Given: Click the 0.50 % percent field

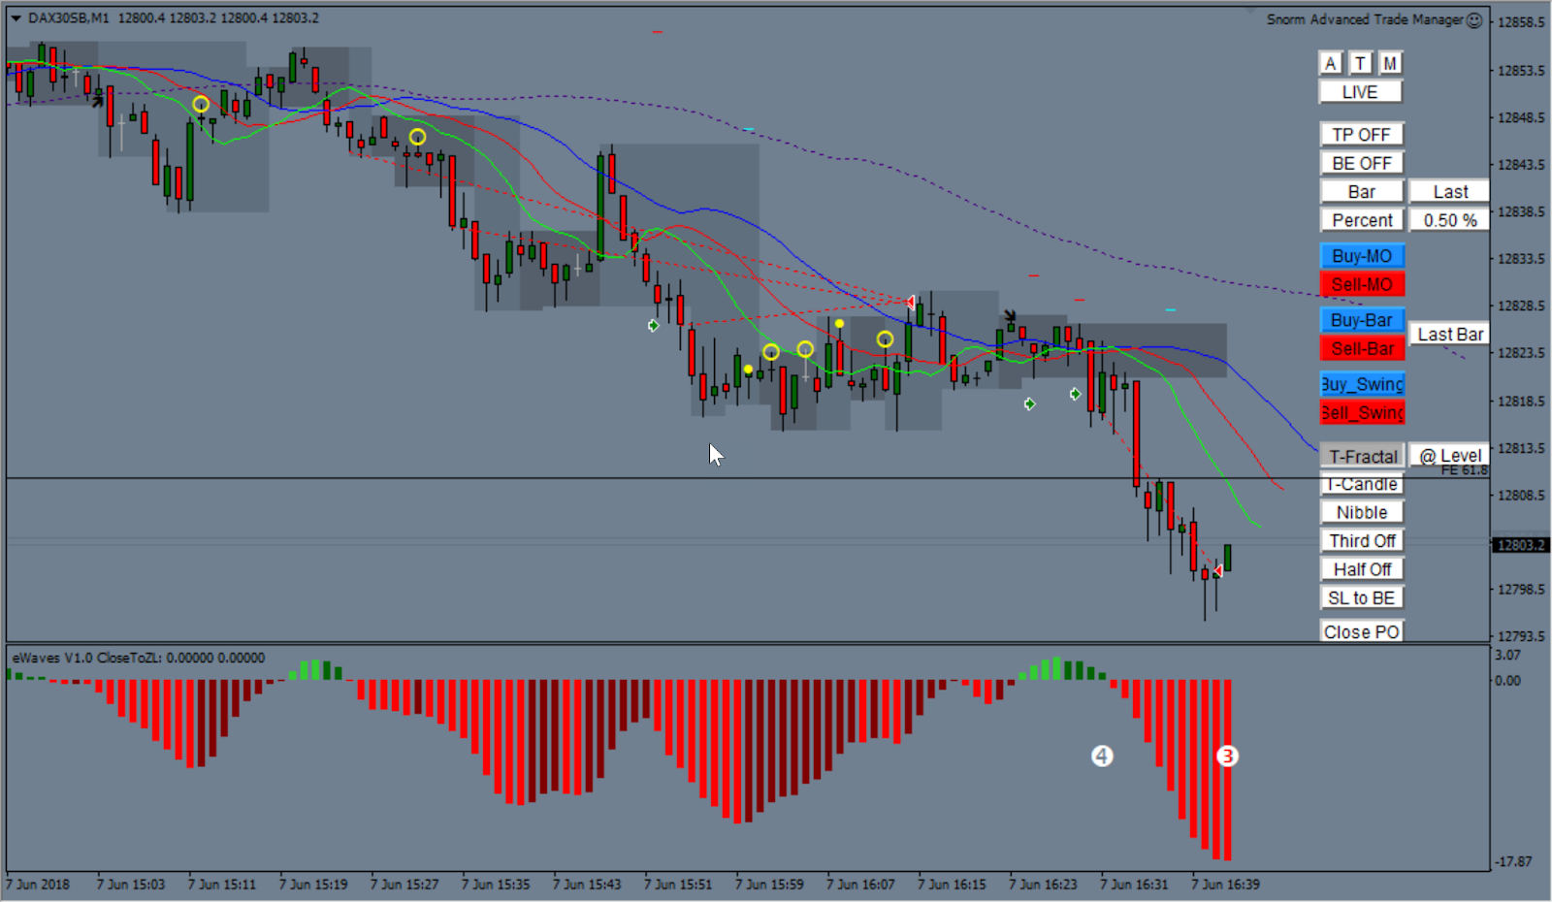Looking at the screenshot, I should (x=1450, y=220).
